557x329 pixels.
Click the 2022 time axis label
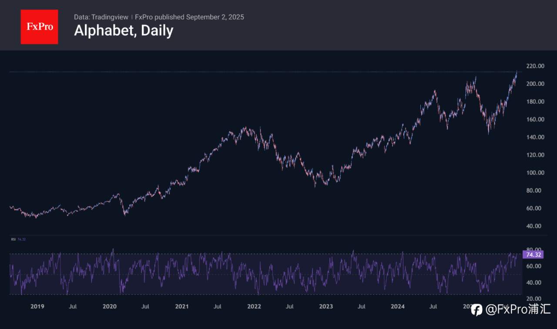coord(254,307)
